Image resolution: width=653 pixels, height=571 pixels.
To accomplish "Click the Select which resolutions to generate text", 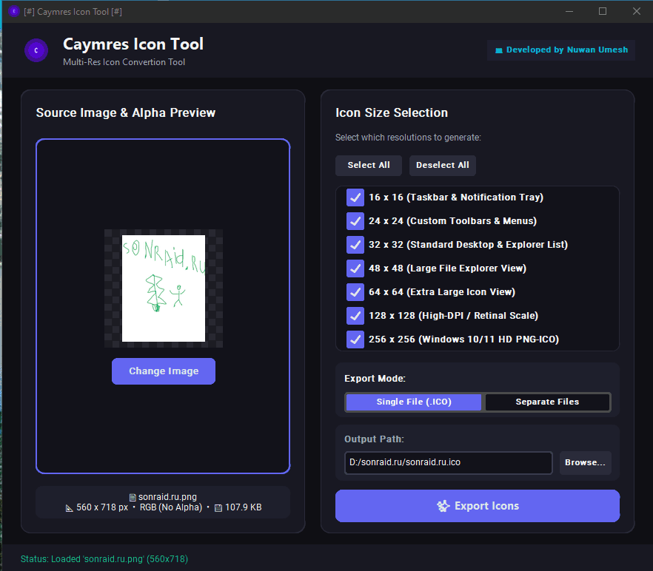I will [x=408, y=138].
